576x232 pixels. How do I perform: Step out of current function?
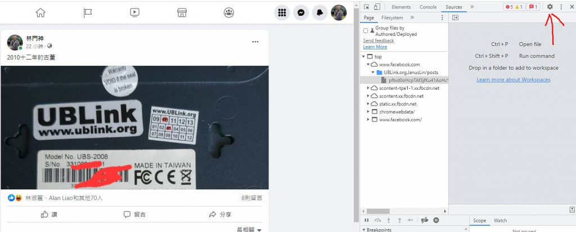click(400, 220)
